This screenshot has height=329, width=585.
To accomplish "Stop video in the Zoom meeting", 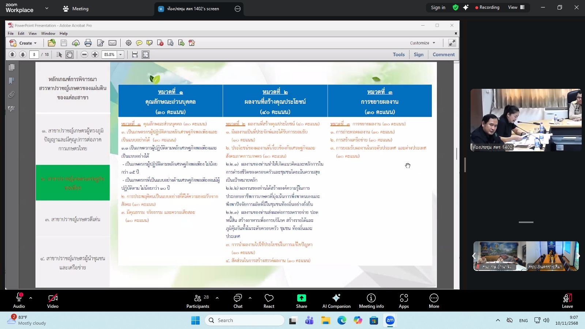I will [53, 300].
